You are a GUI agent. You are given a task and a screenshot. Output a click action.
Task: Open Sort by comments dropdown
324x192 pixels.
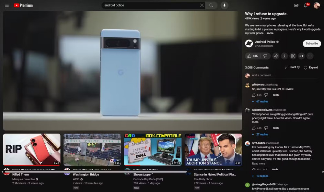tap(292, 67)
